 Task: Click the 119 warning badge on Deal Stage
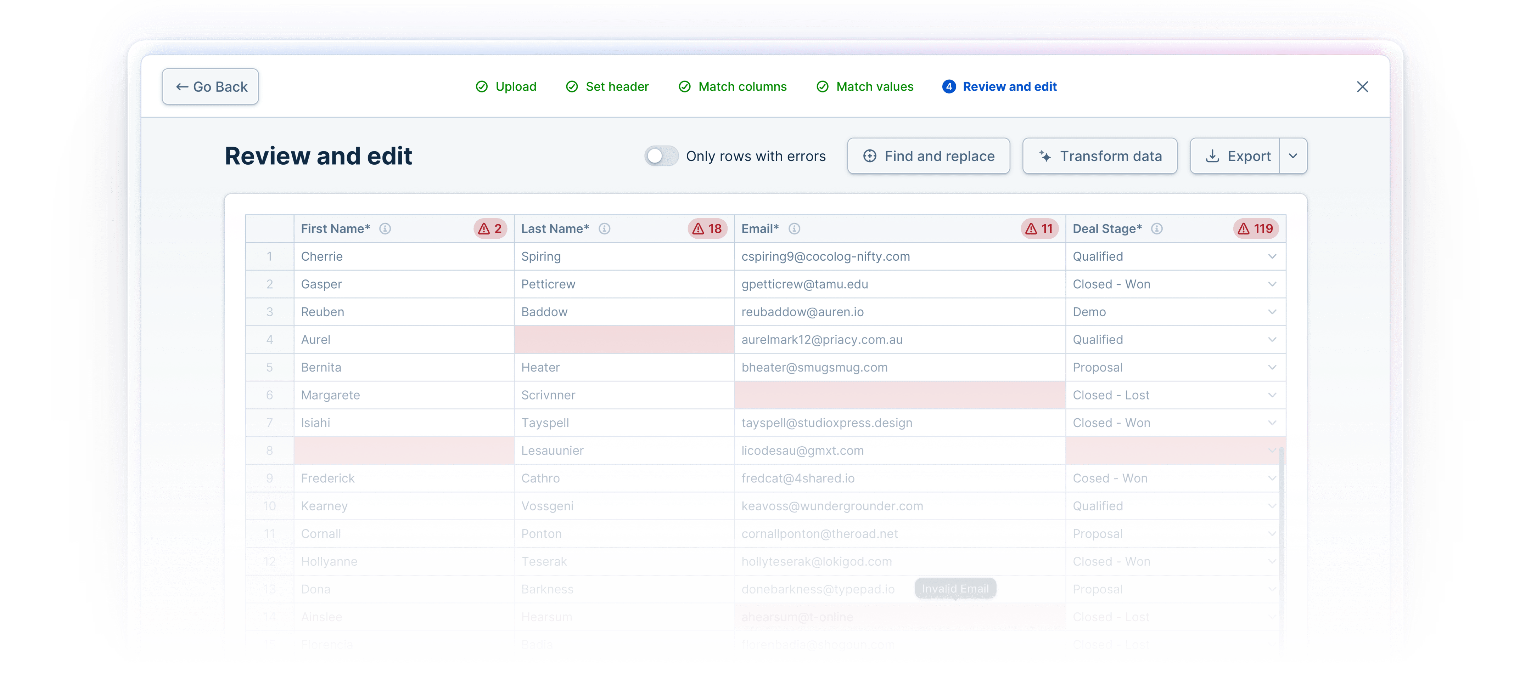coord(1255,228)
